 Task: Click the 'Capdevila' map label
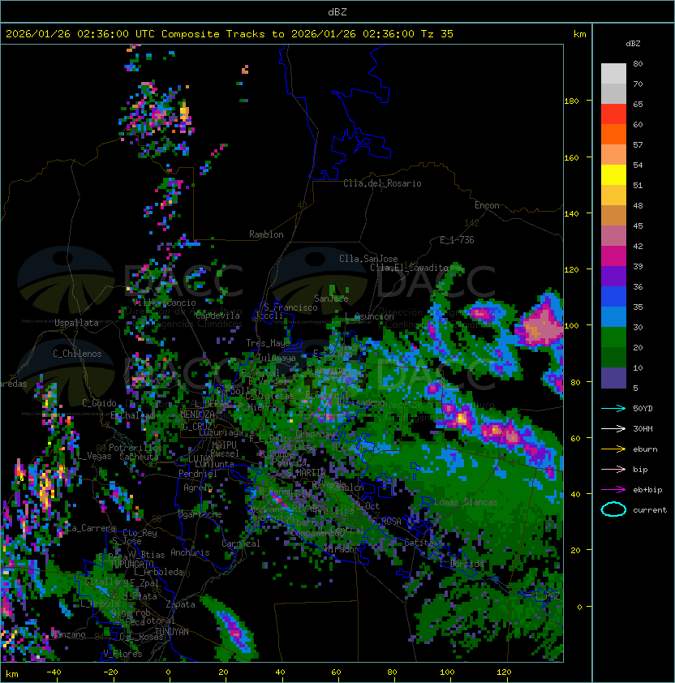click(x=217, y=316)
